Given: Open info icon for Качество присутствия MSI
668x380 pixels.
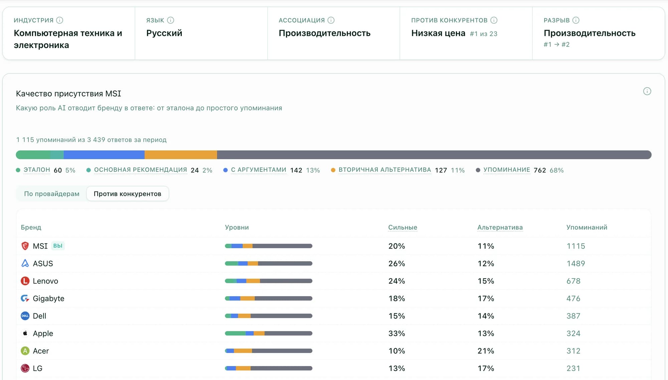Looking at the screenshot, I should [647, 91].
